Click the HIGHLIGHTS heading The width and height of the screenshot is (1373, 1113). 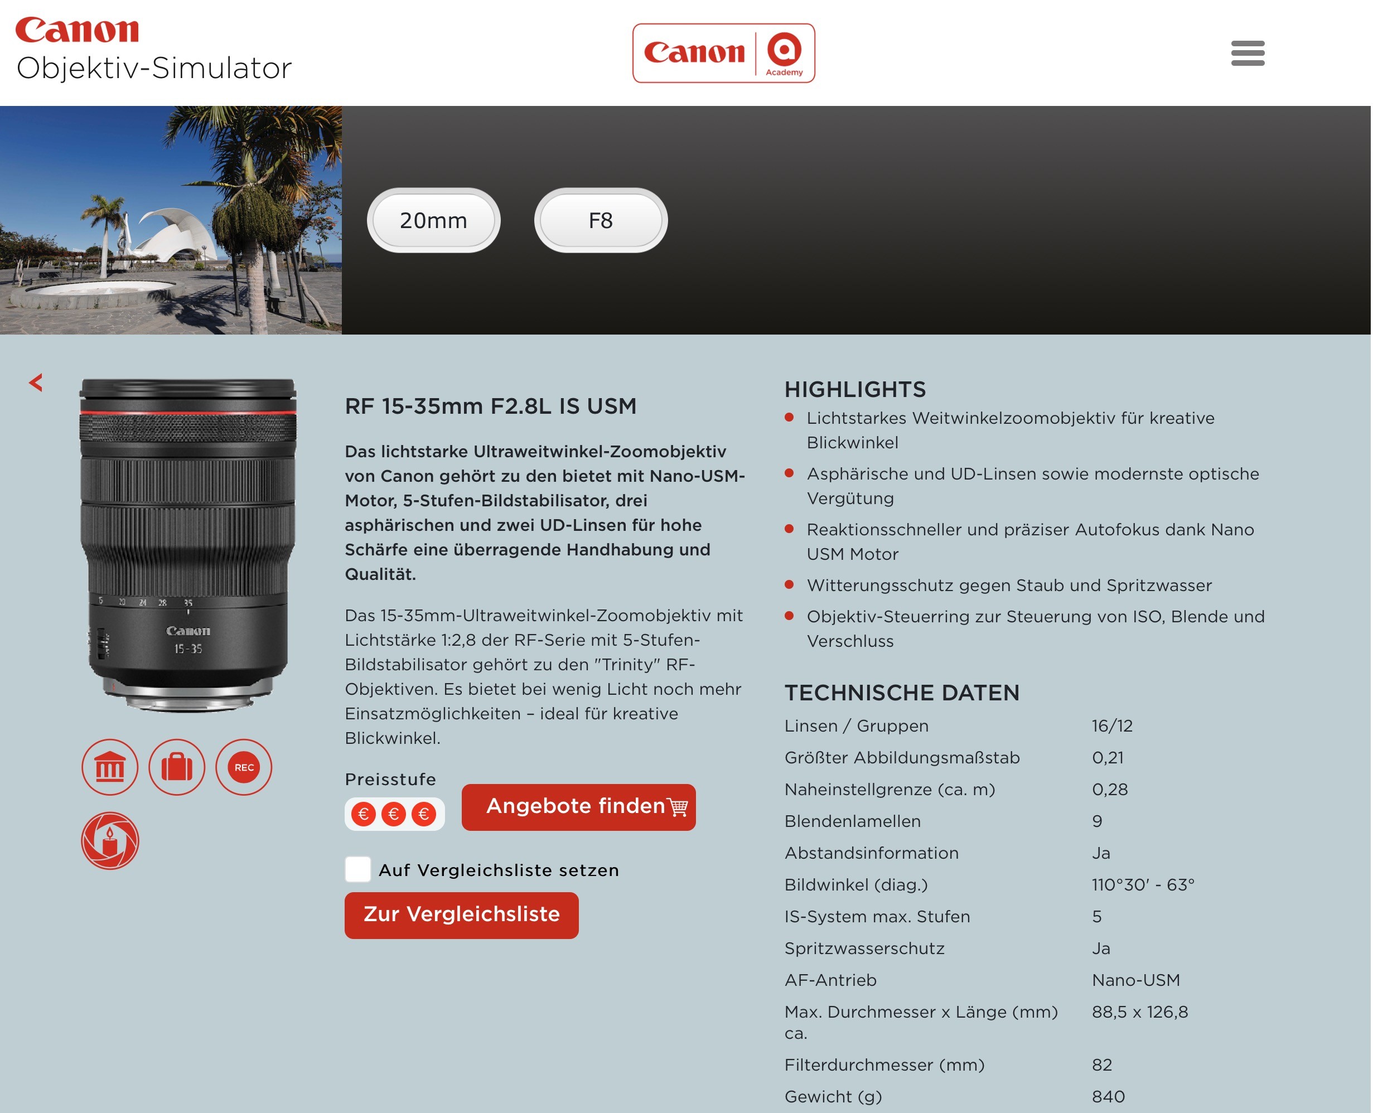[x=855, y=389]
